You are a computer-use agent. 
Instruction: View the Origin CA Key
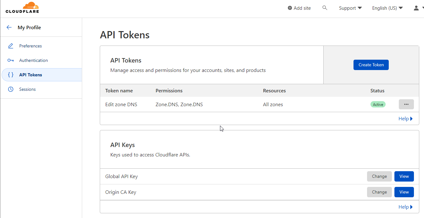404,192
